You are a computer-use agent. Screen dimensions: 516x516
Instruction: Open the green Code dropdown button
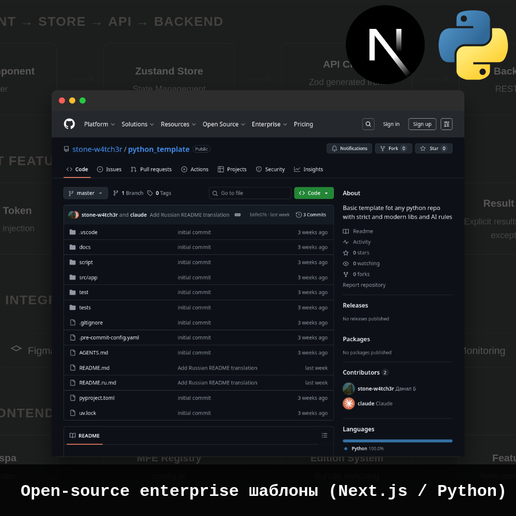click(x=314, y=193)
